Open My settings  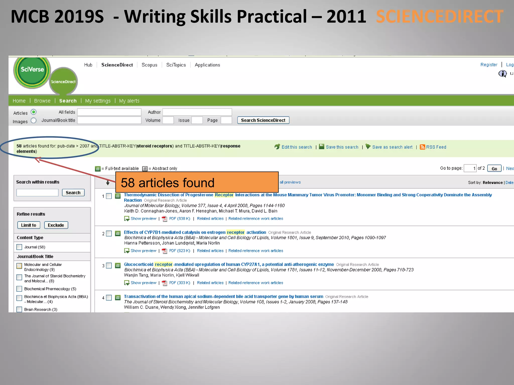tap(98, 101)
